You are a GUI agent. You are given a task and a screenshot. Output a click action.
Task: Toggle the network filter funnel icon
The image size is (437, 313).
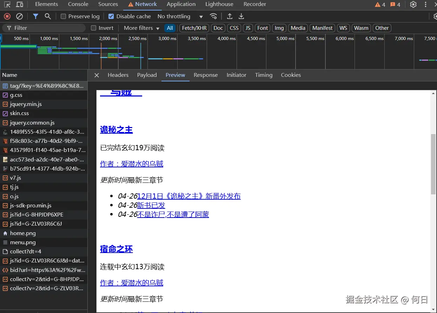(35, 16)
